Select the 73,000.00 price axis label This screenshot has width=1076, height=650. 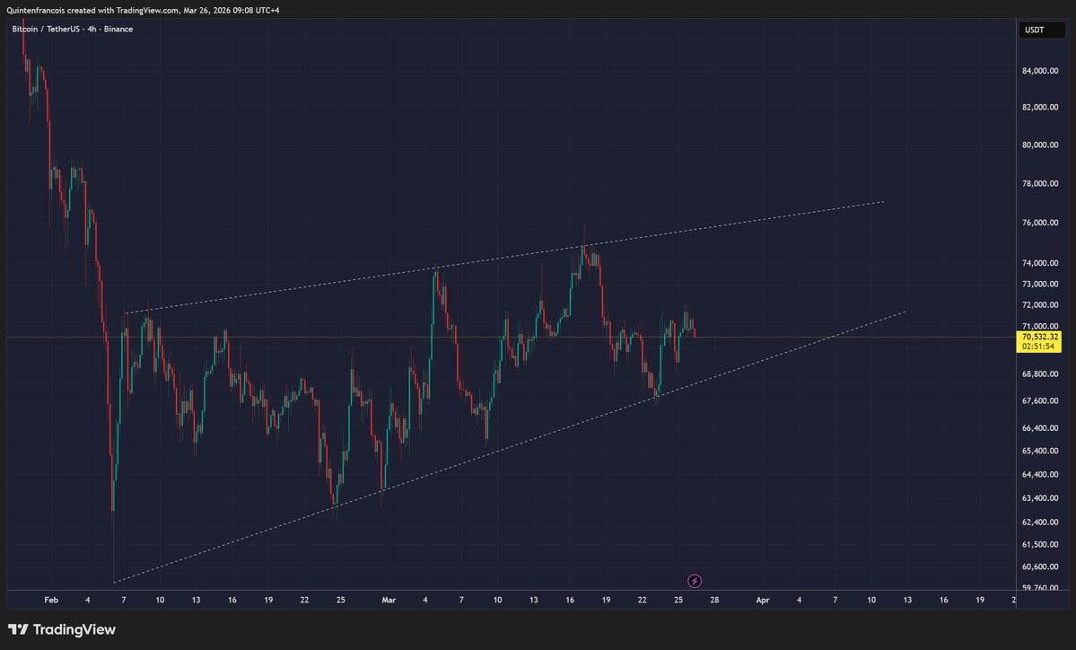tap(1039, 284)
